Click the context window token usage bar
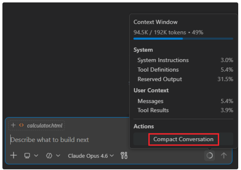 [x=183, y=39]
